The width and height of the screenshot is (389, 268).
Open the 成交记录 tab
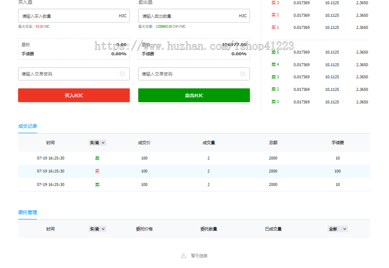28,126
